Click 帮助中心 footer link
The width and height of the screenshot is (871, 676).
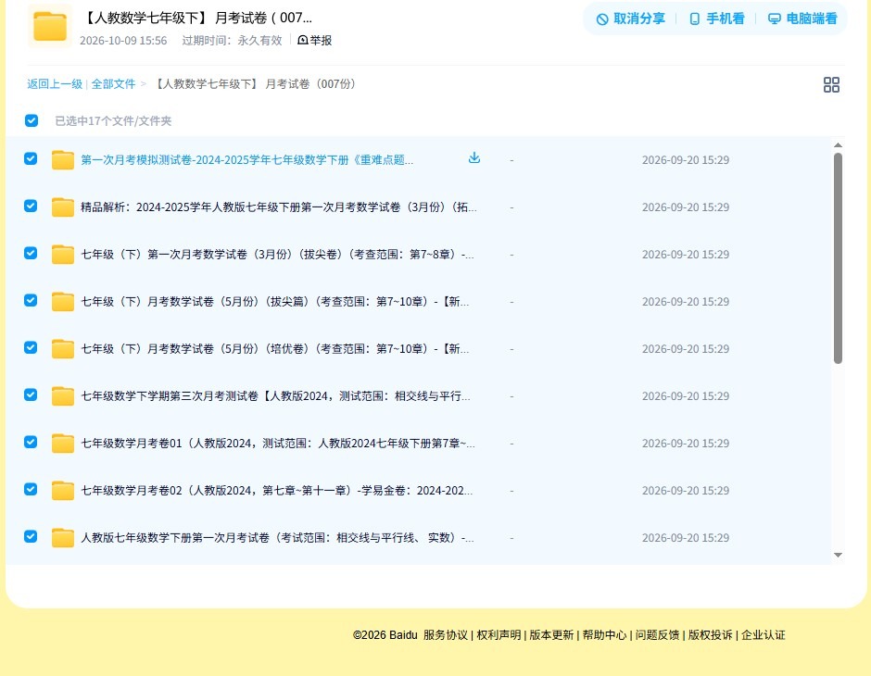click(x=604, y=634)
